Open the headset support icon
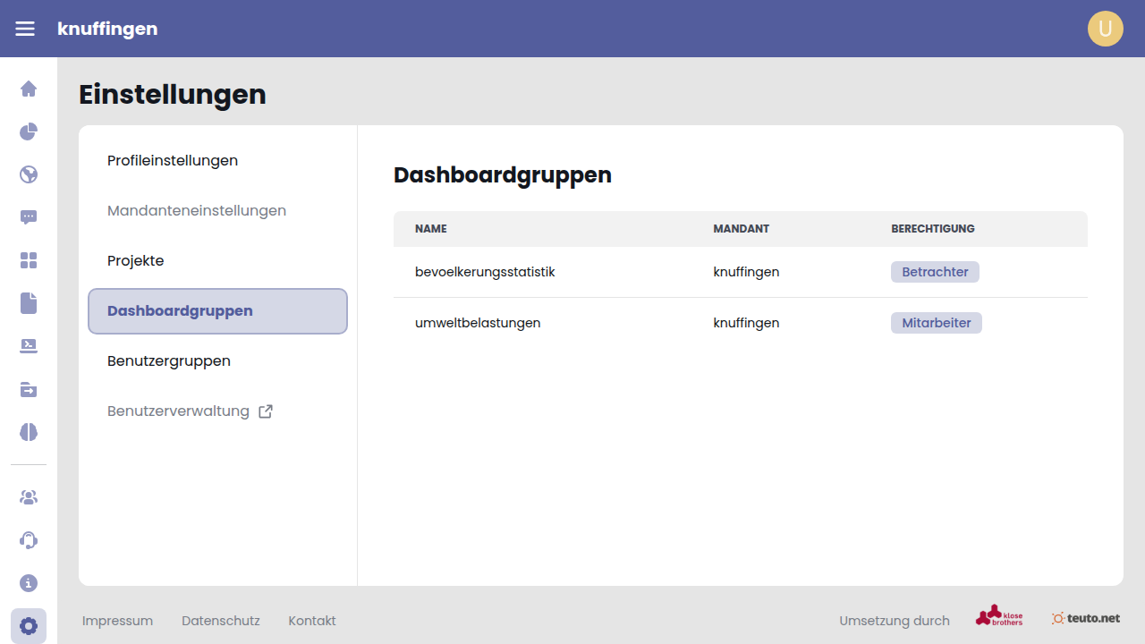The height and width of the screenshot is (644, 1145). pos(29,540)
